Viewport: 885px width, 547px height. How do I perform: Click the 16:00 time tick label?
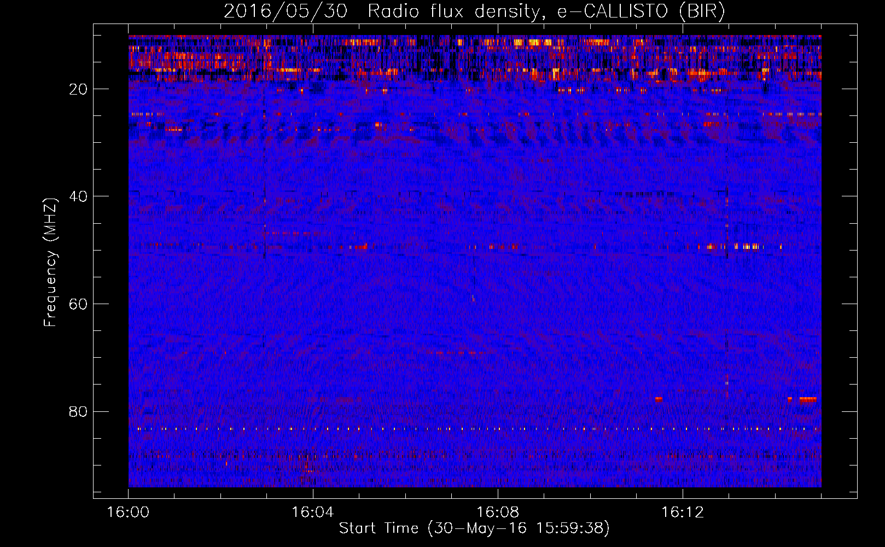point(128,513)
